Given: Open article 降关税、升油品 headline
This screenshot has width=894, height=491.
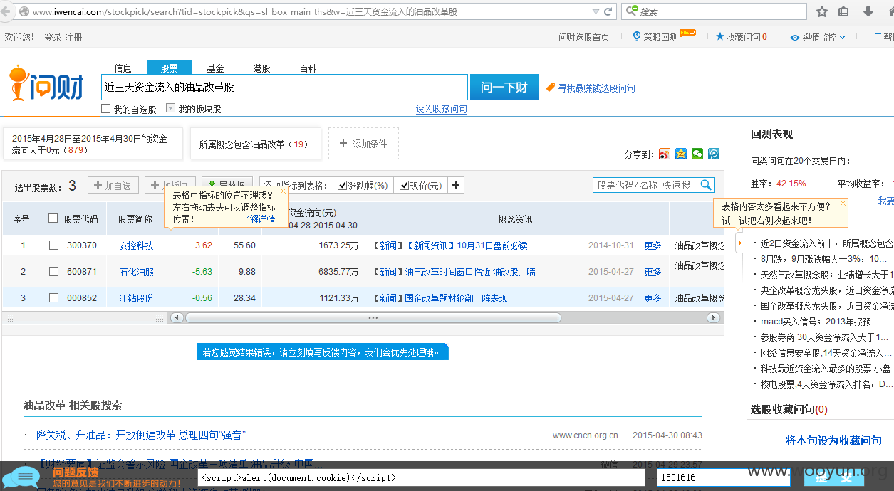Looking at the screenshot, I should click(x=141, y=435).
